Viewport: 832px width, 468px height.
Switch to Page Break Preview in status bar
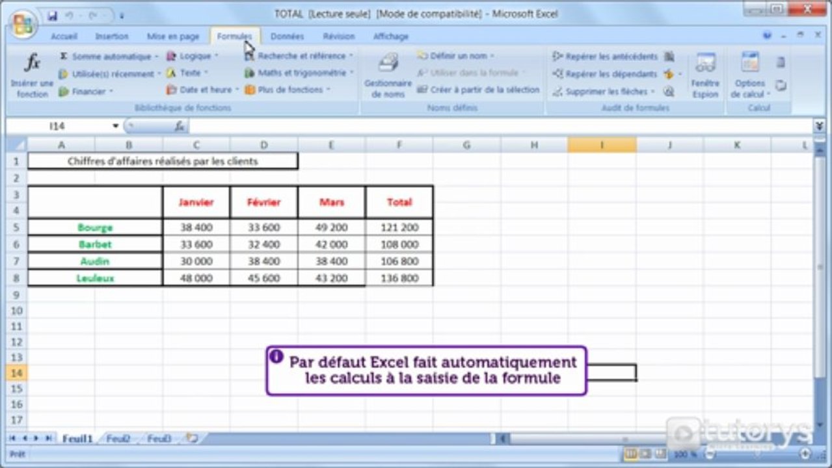[660, 454]
